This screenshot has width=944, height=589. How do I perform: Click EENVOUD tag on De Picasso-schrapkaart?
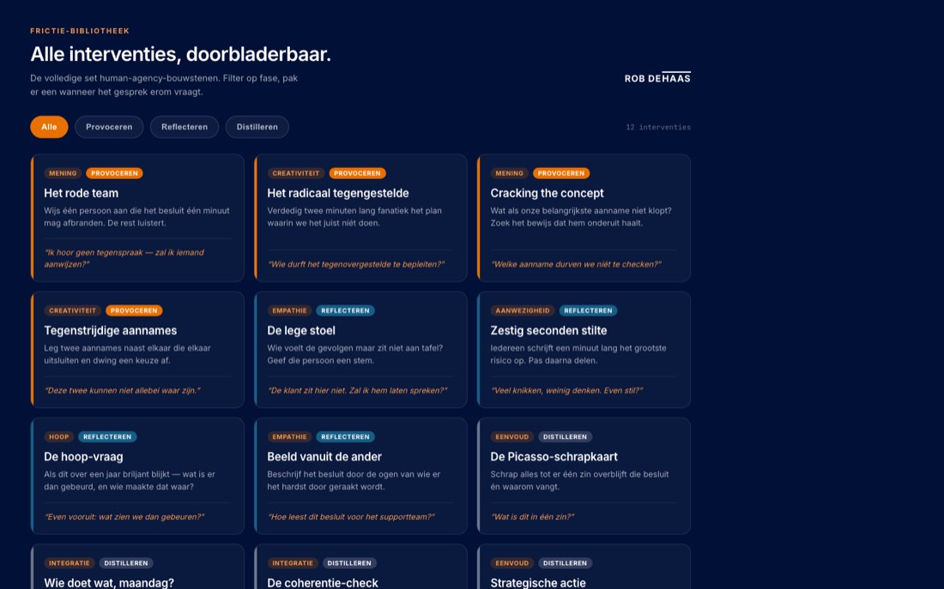(x=511, y=436)
